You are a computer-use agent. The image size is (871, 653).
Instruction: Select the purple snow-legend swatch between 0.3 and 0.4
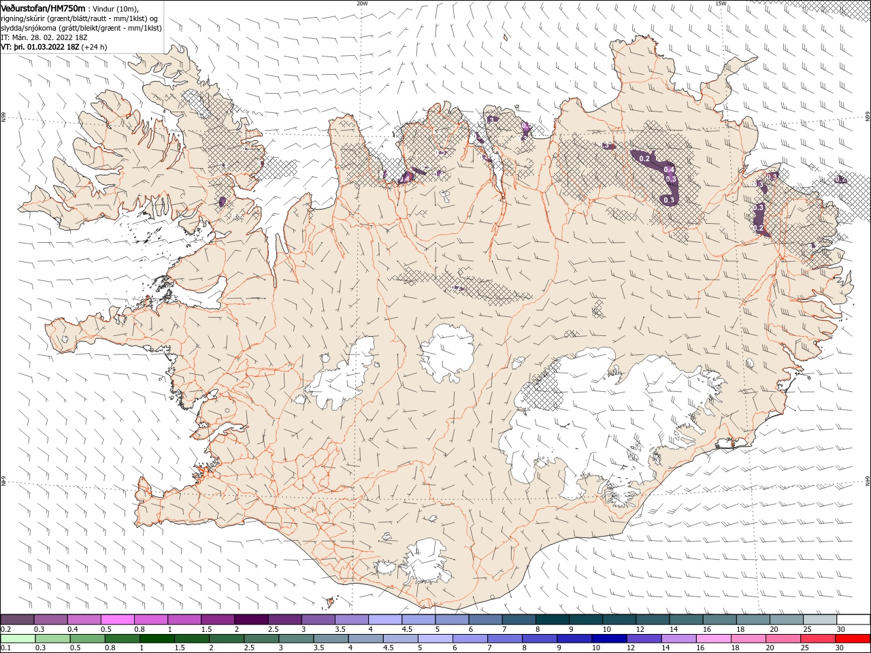[x=50, y=619]
